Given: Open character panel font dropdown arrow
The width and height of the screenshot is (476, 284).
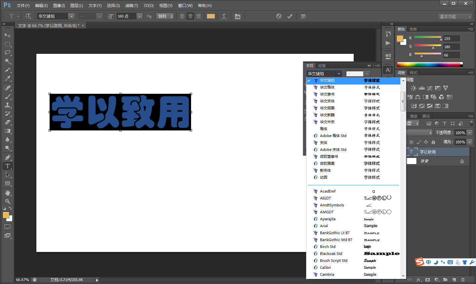Looking at the screenshot, I should pyautogui.click(x=339, y=74).
